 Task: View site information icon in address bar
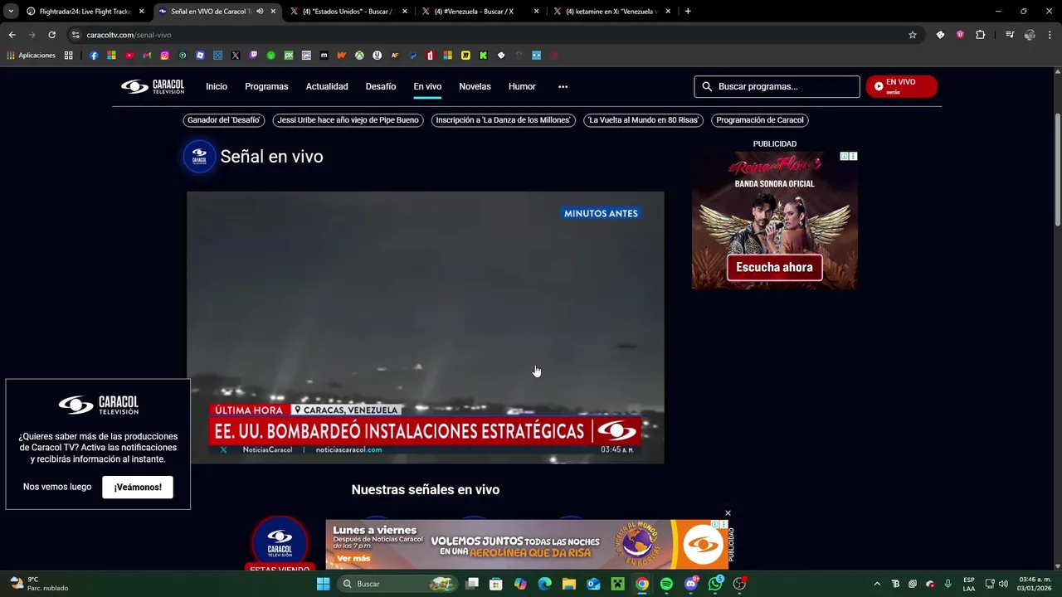tap(76, 35)
